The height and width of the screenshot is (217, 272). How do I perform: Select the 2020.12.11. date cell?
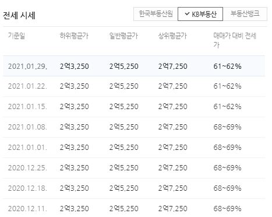click(27, 209)
